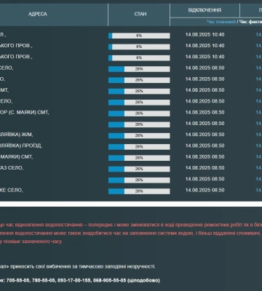Select the address 'Л.,' in the first row
Image resolution: width=262 pixels, height=291 pixels.
(x=3, y=35)
